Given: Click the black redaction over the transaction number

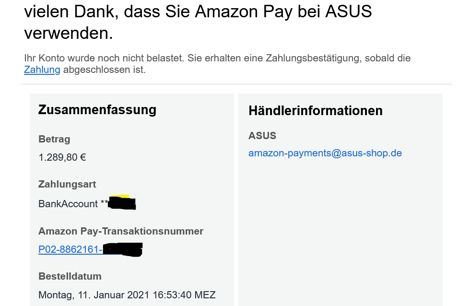Looking at the screenshot, I should [122, 249].
